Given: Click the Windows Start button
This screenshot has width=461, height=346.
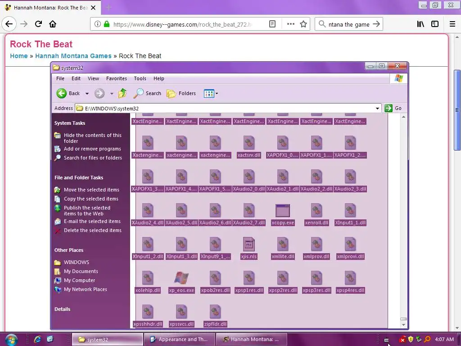Looking at the screenshot, I should point(11,340).
